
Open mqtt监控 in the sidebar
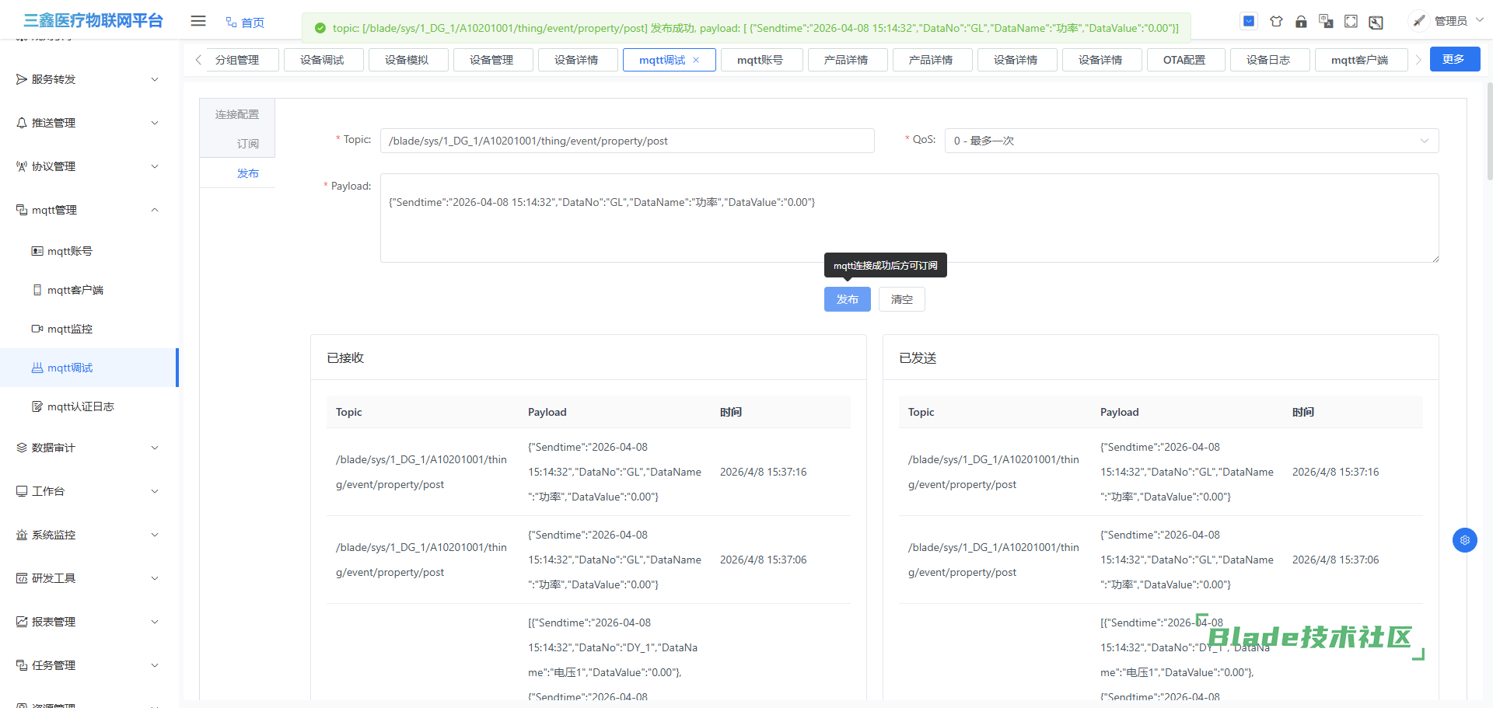[70, 329]
